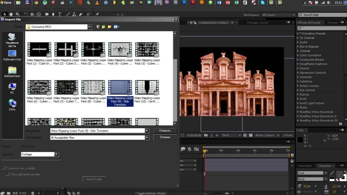Select the Rotation tool
The height and width of the screenshot is (195, 347).
pyautogui.click(x=26, y=14)
